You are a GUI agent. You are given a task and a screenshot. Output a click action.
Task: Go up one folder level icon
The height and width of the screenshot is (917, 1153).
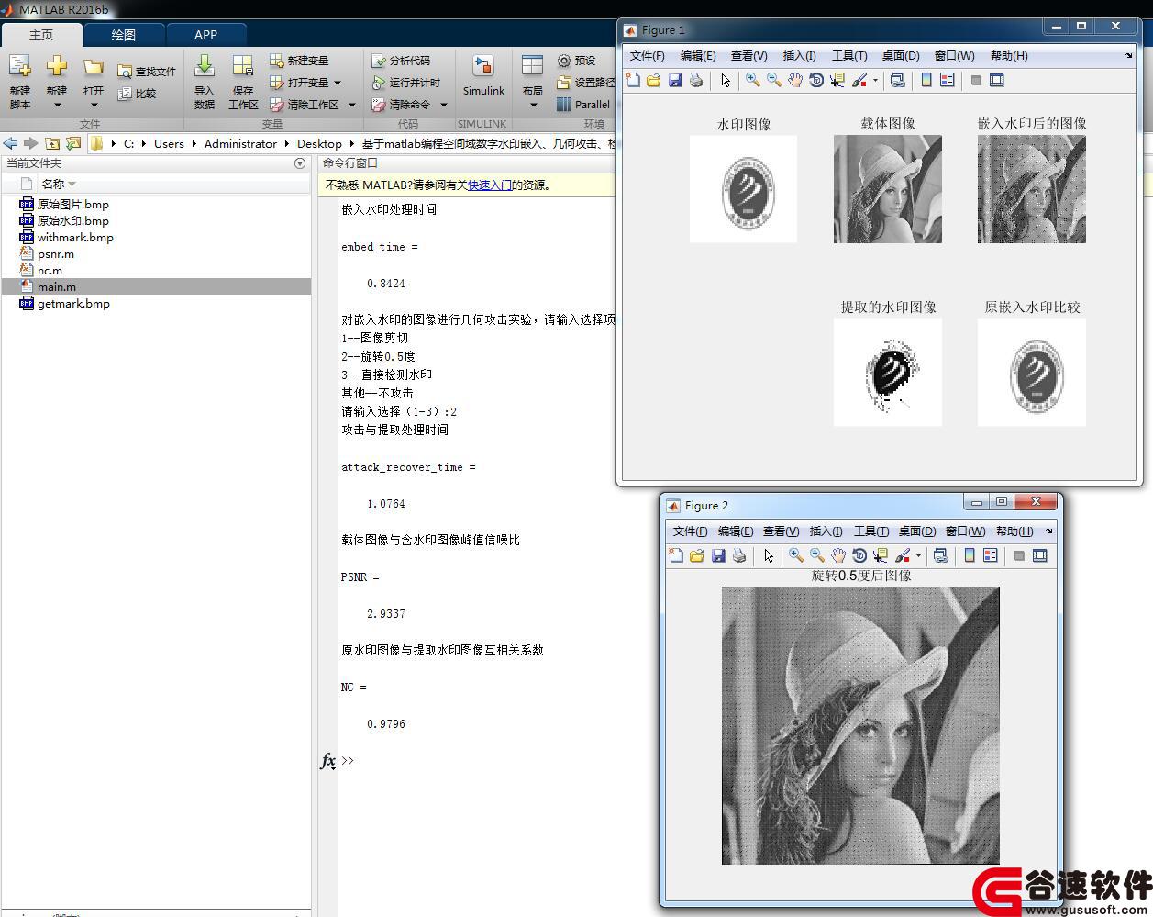tap(52, 143)
